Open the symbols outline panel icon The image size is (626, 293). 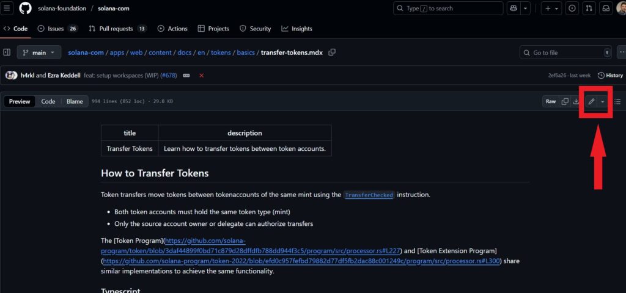pyautogui.click(x=617, y=101)
